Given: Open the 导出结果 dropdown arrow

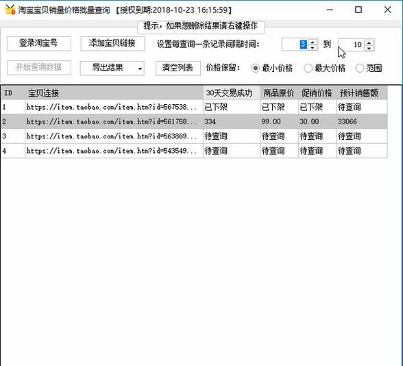Looking at the screenshot, I should 140,69.
